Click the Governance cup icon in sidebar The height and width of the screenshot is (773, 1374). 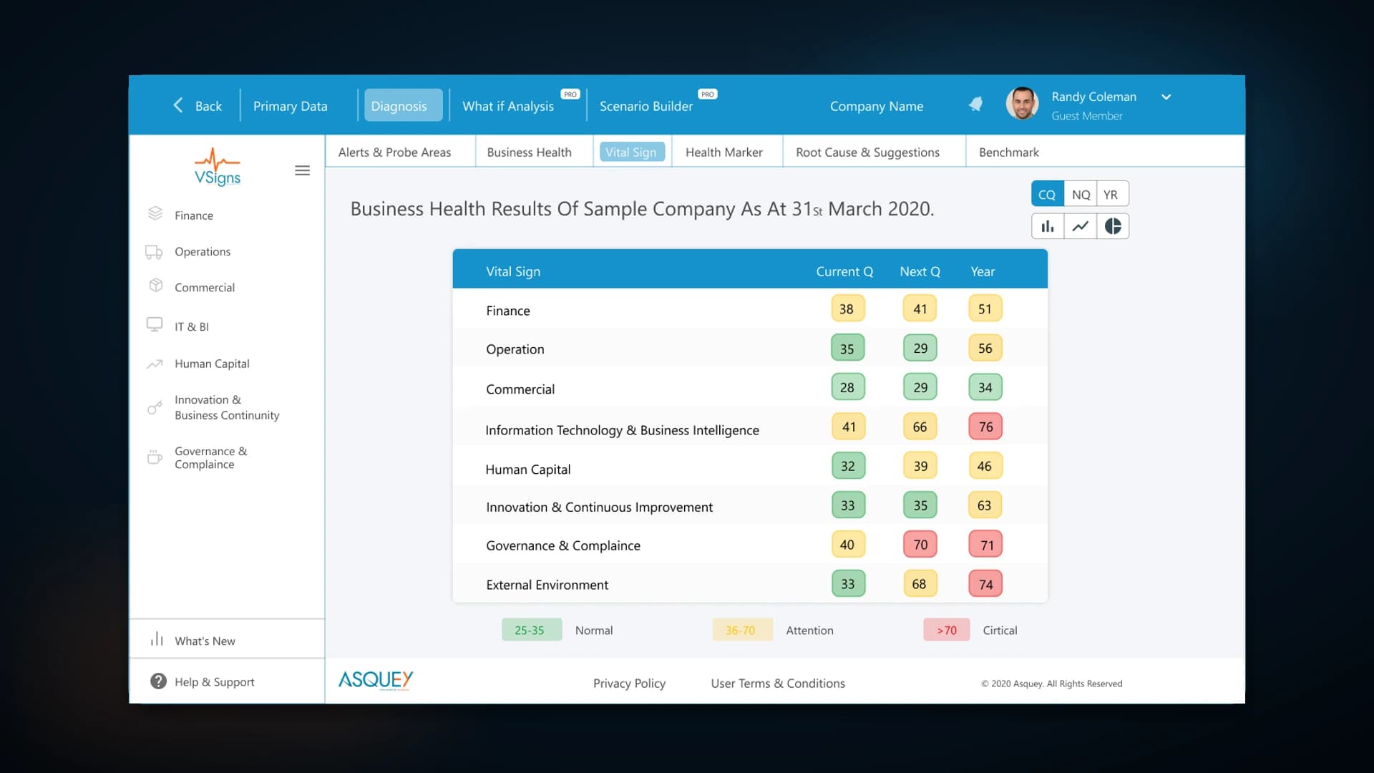click(x=155, y=457)
